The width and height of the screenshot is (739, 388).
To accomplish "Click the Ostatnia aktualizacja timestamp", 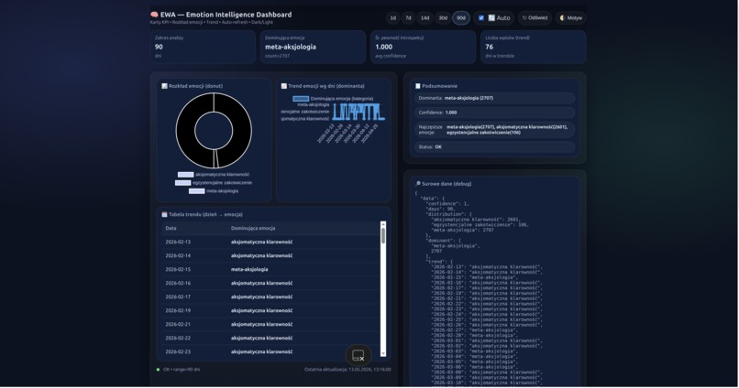I will click(x=347, y=370).
